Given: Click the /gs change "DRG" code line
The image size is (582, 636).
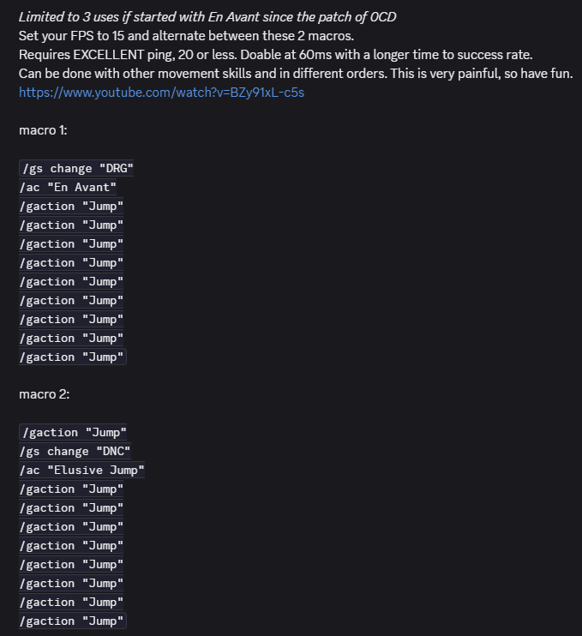Looking at the screenshot, I should (76, 168).
